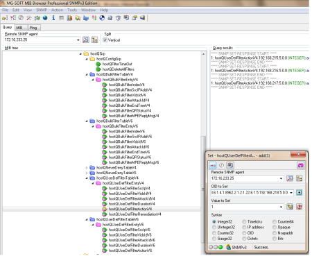Click contact agent icon beside main Remote SNMP agent field
This screenshot has height=256, width=312.
pyautogui.click(x=86, y=40)
